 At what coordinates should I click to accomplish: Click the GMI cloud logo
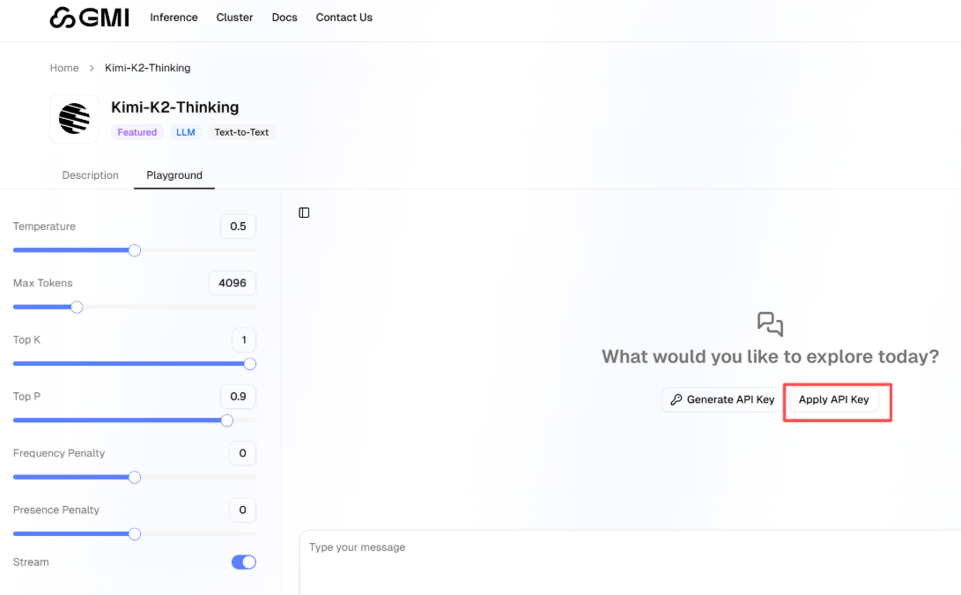pos(90,17)
